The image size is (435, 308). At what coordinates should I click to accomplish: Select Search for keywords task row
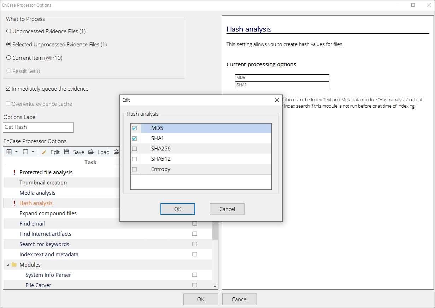point(108,244)
